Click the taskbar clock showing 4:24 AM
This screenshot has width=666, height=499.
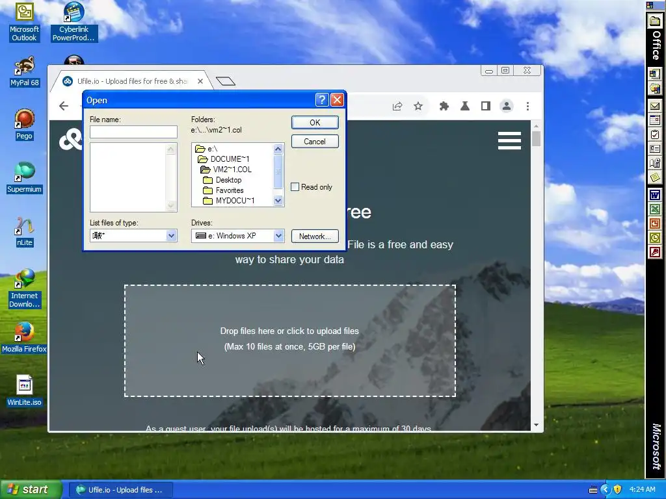pyautogui.click(x=642, y=490)
